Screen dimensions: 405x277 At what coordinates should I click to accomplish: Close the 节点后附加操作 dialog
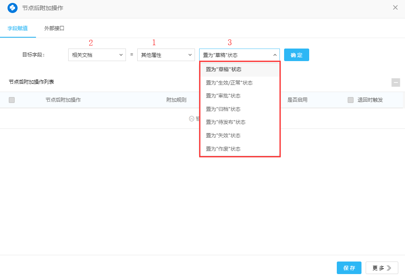click(395, 8)
